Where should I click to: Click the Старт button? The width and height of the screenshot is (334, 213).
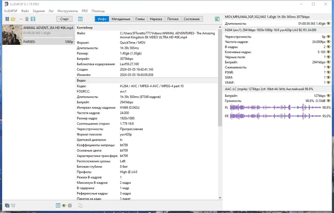point(64,19)
